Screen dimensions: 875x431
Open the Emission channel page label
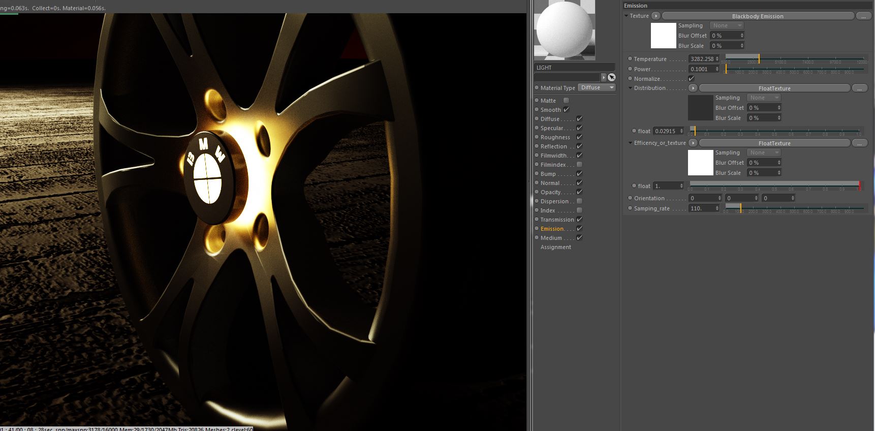pyautogui.click(x=552, y=229)
